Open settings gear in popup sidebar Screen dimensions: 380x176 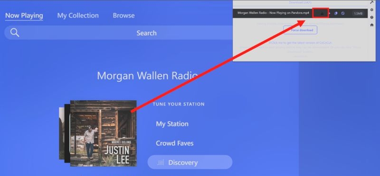pyautogui.click(x=372, y=10)
